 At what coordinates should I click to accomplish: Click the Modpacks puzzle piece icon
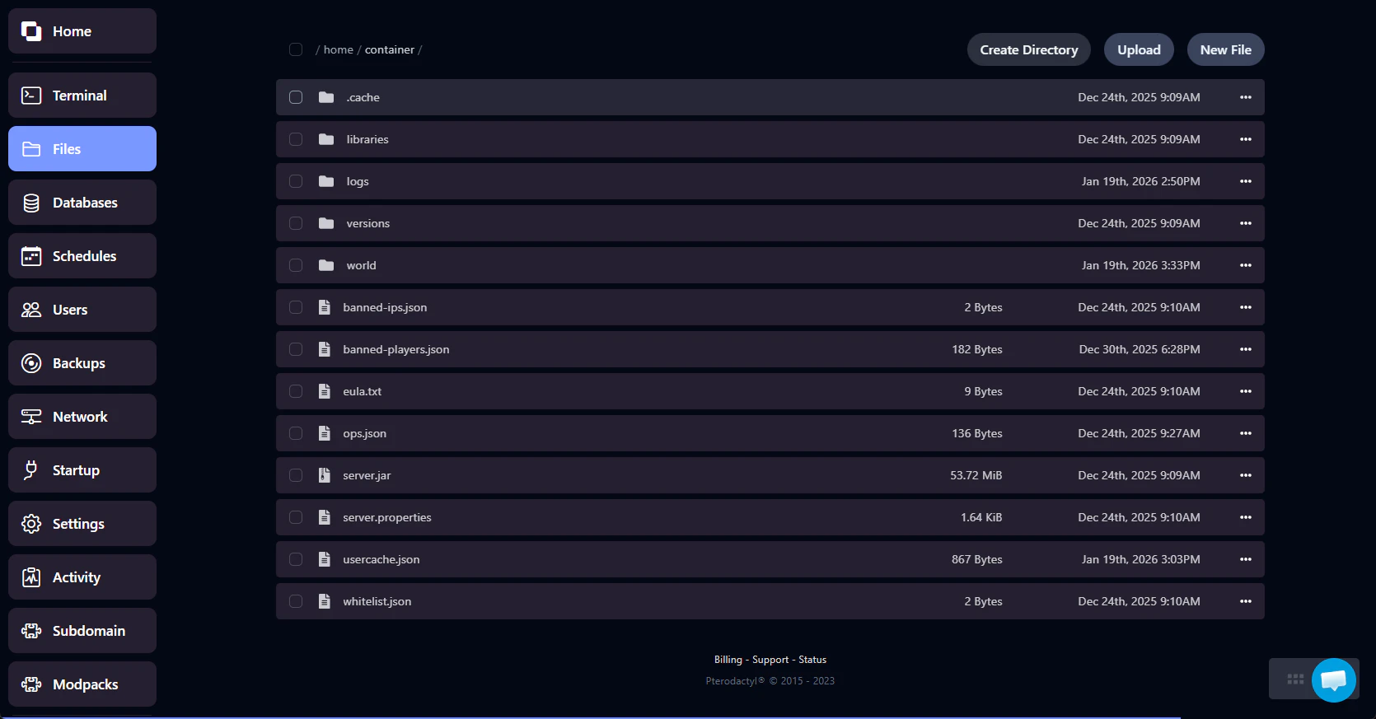[x=31, y=684]
